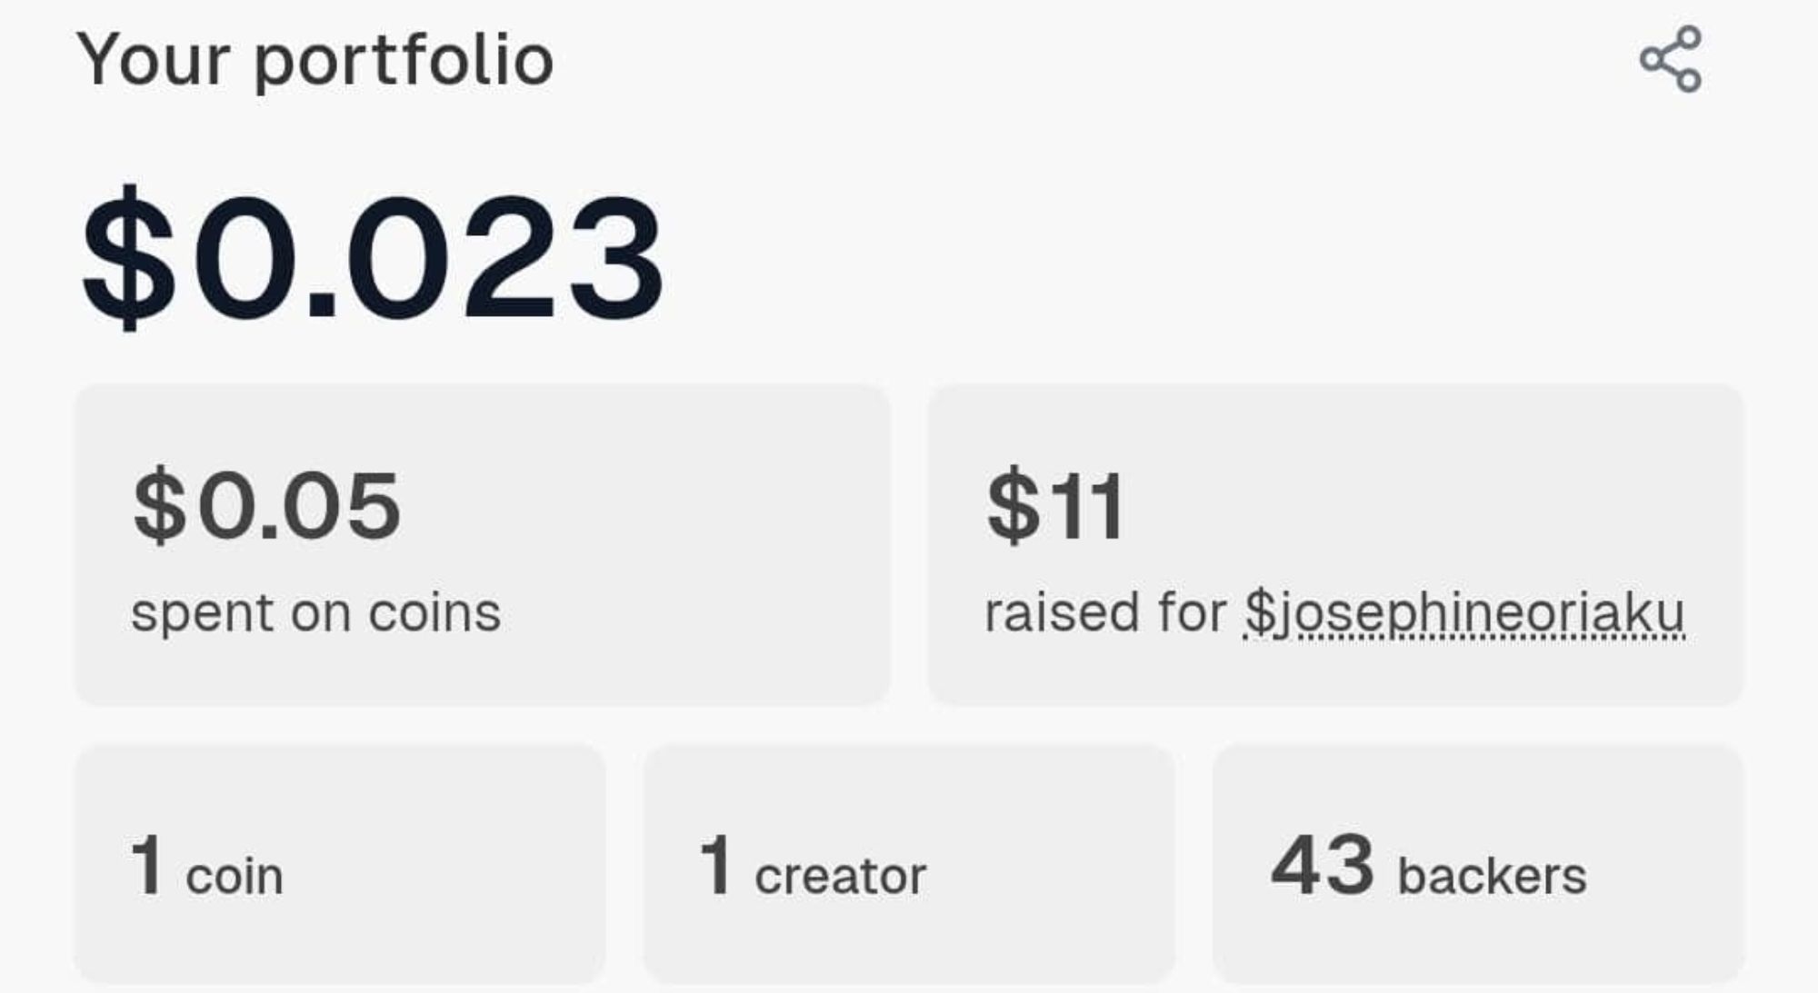This screenshot has width=1818, height=993.
Task: Click the Your portfolio heading
Action: coord(315,60)
